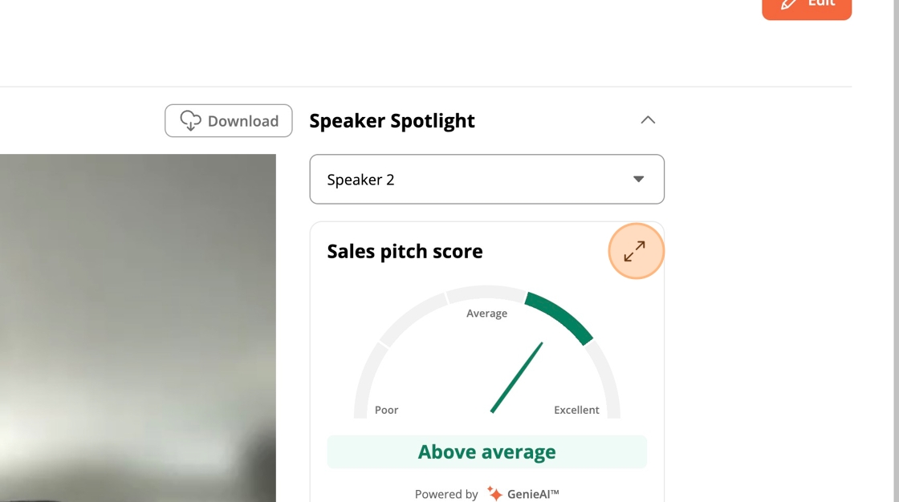Click the Poor label on gauge

coord(386,411)
